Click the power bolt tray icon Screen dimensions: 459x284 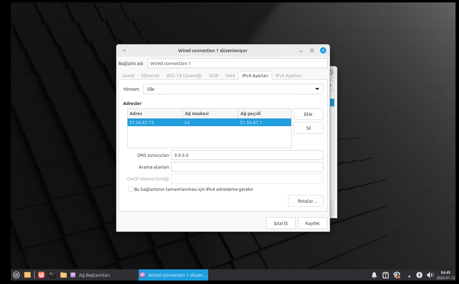pyautogui.click(x=419, y=275)
